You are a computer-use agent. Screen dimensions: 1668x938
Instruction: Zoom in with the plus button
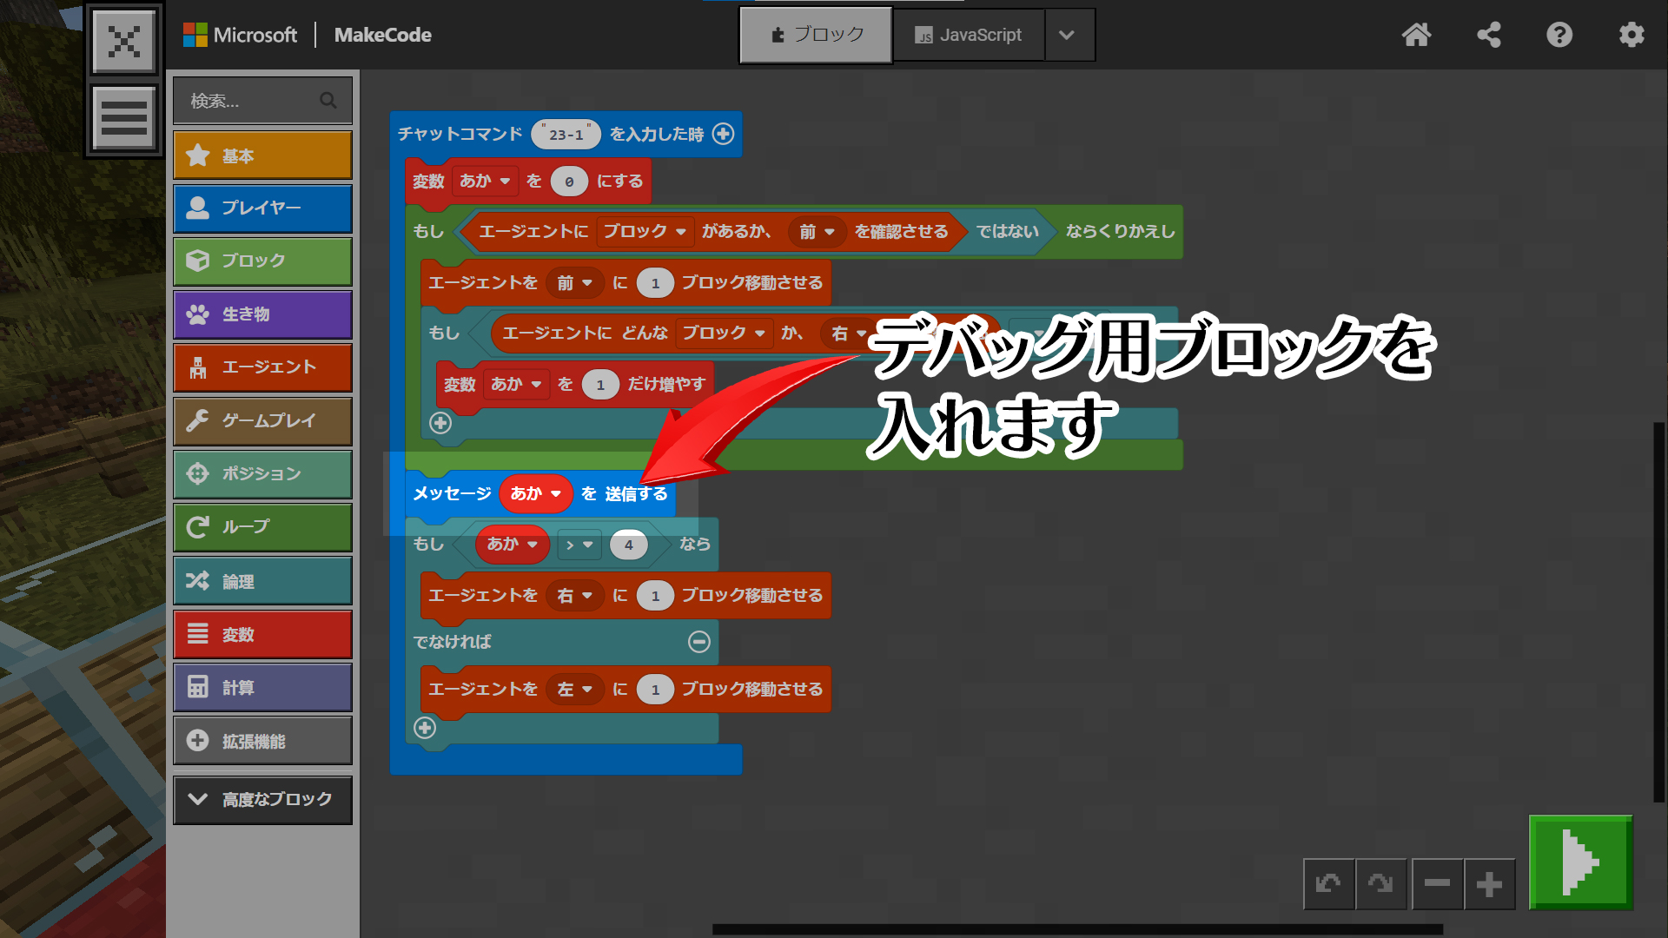click(x=1489, y=884)
